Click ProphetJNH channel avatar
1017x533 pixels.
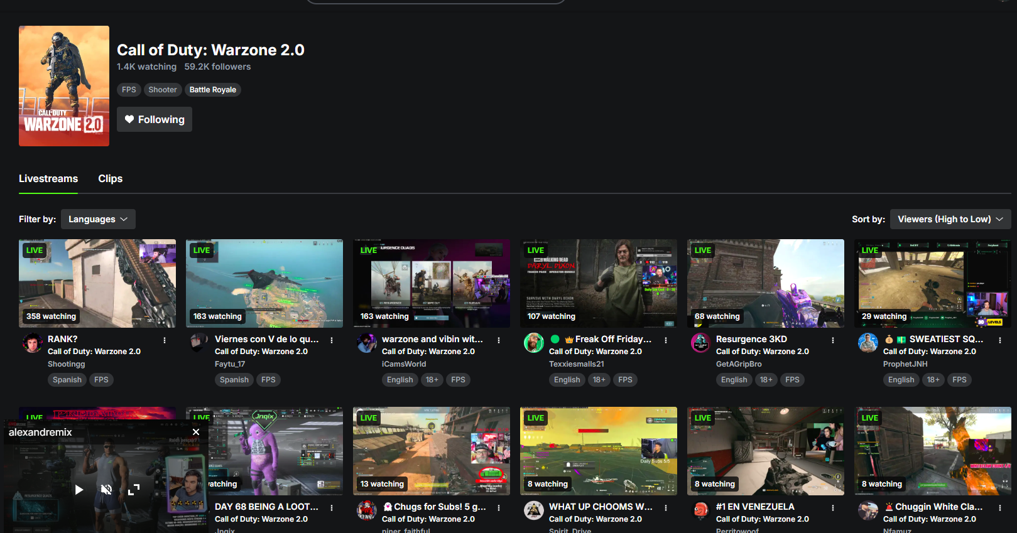coord(867,343)
